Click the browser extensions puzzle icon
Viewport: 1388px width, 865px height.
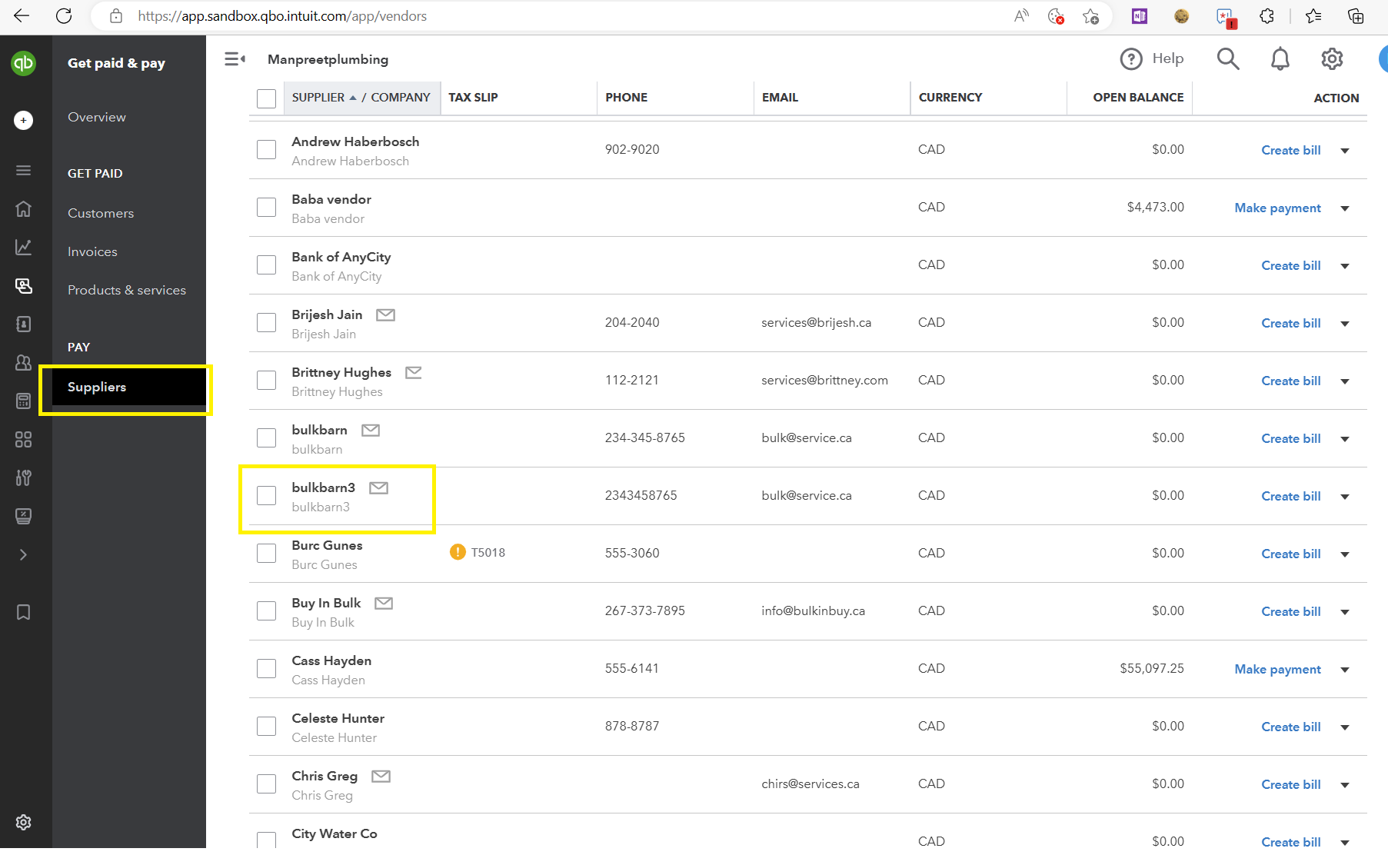pyautogui.click(x=1267, y=15)
